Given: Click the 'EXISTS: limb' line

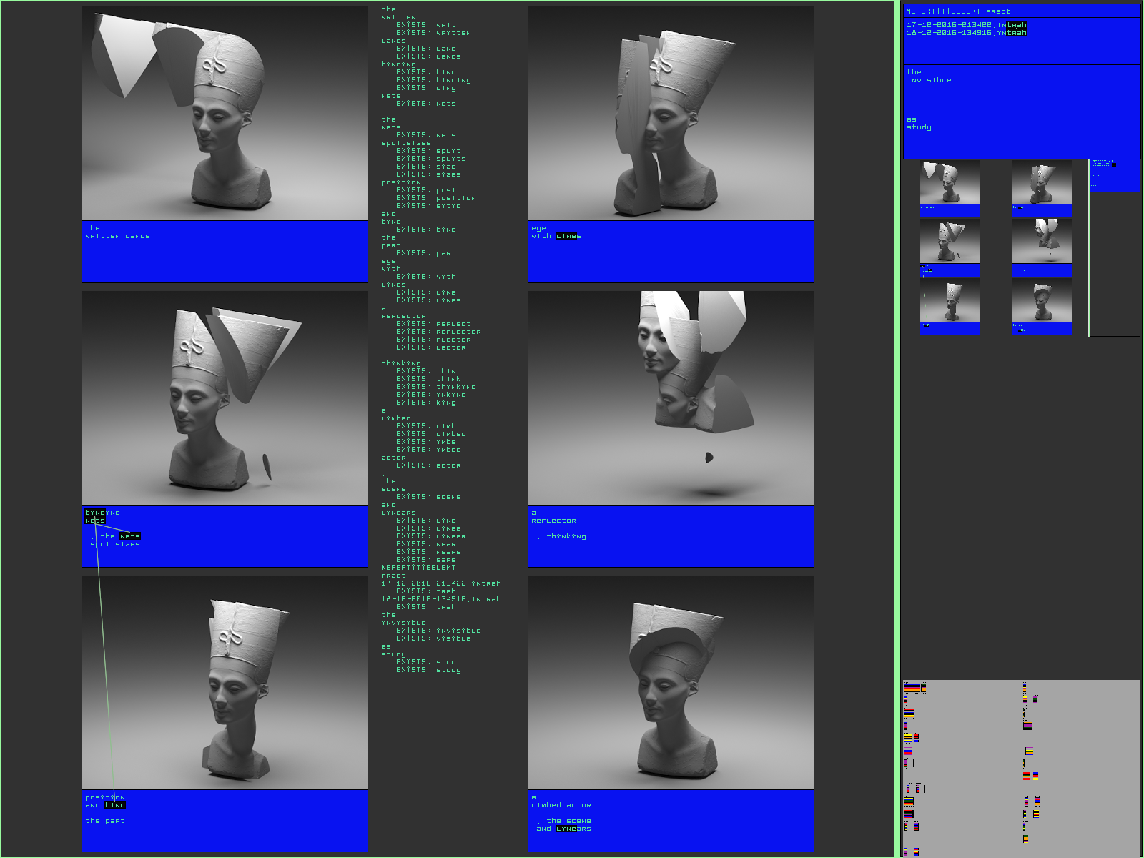Looking at the screenshot, I should click(426, 426).
